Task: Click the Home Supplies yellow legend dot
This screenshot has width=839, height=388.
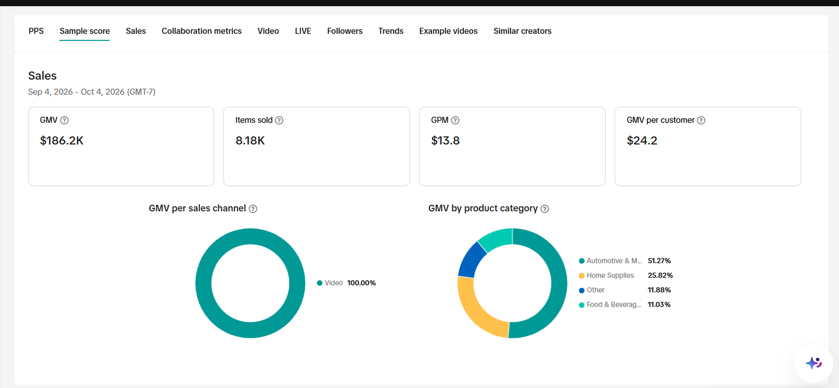Action: (x=582, y=276)
